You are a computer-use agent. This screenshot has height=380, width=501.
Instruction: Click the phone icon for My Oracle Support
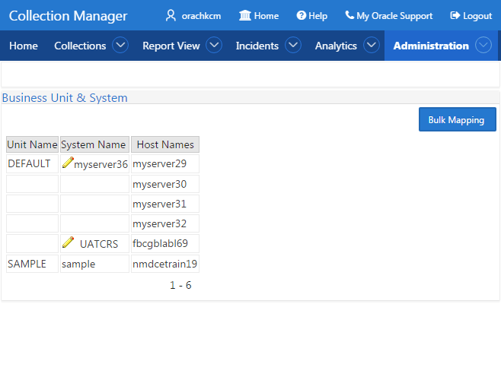point(349,15)
